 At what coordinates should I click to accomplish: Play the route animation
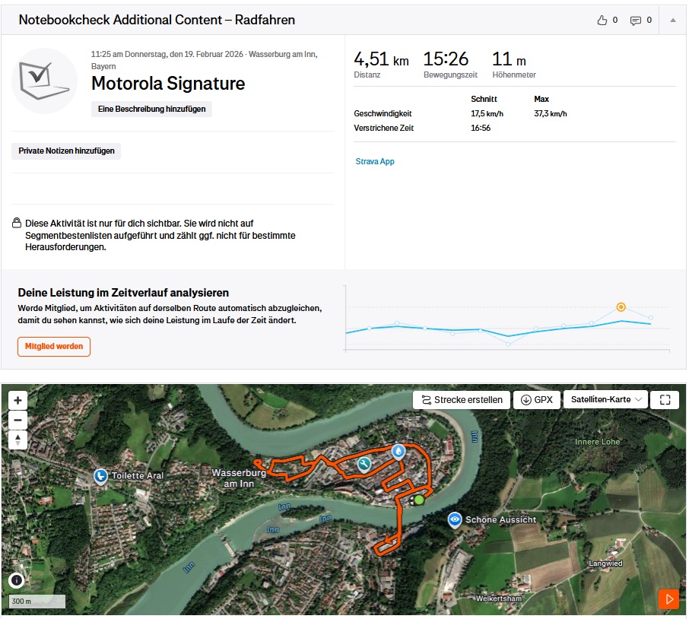[x=668, y=599]
